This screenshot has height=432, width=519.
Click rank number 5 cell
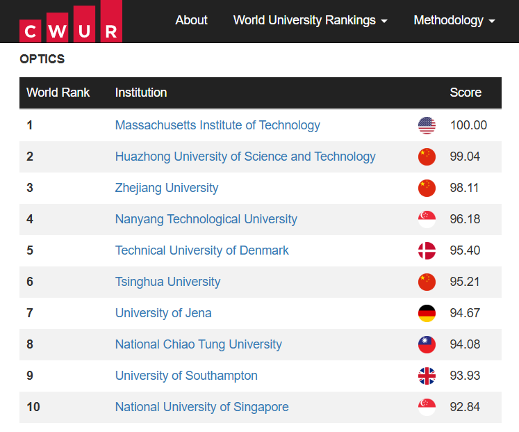point(30,250)
